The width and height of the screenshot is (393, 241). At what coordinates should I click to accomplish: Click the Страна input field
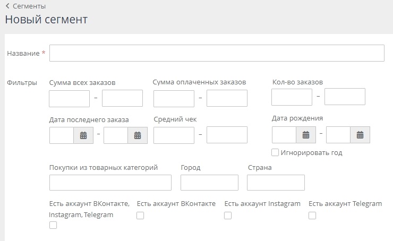tap(276, 183)
